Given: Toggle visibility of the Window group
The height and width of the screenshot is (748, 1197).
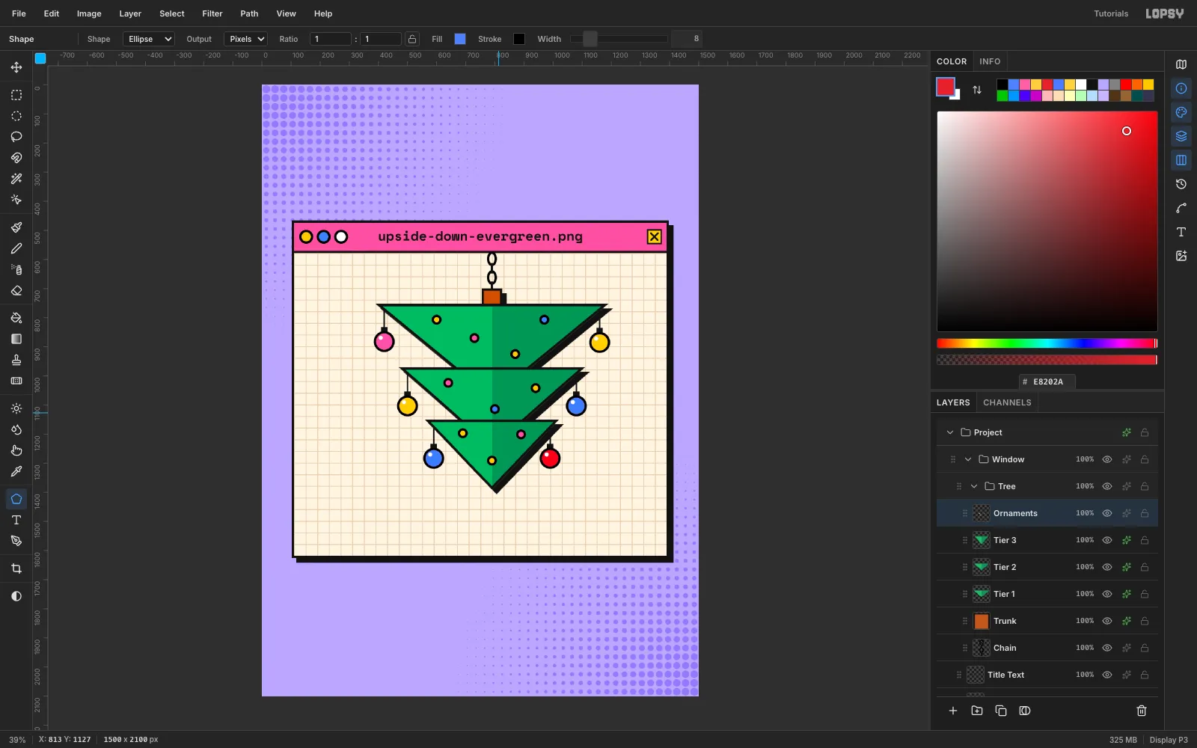Looking at the screenshot, I should click(1107, 459).
